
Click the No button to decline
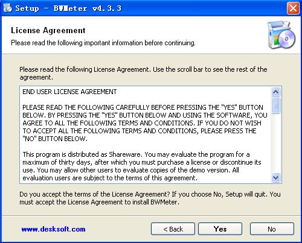pos(272,229)
